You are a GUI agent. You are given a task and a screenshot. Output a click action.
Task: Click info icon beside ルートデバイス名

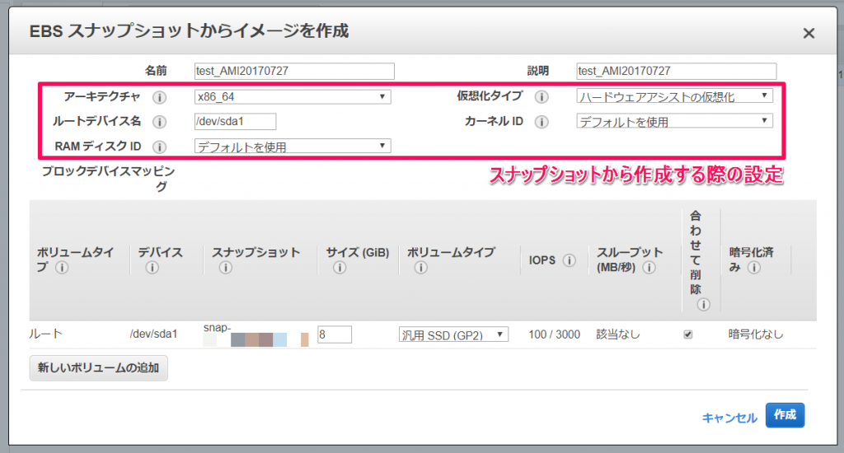(159, 122)
